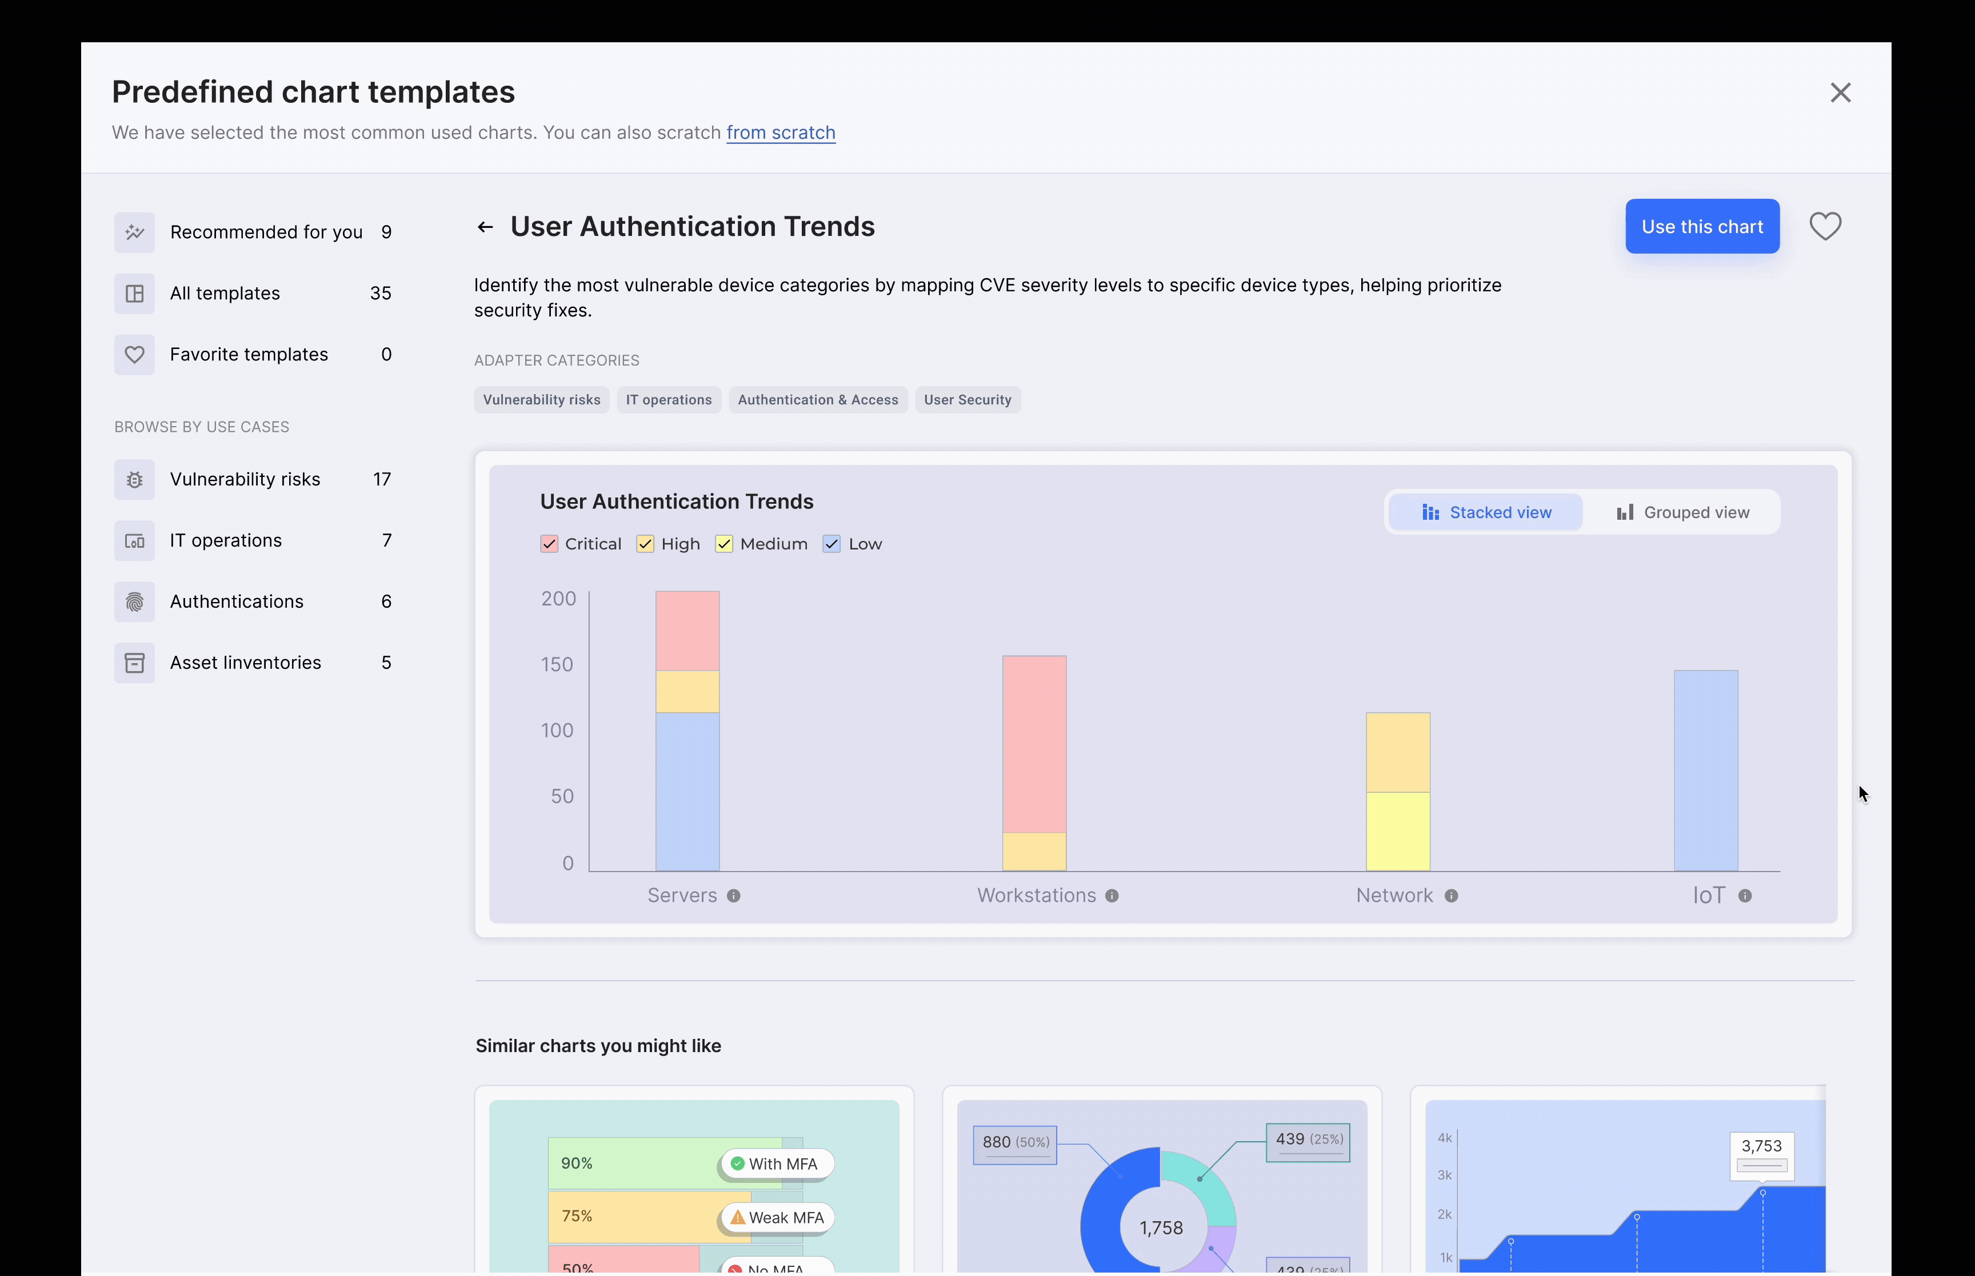Screen dimensions: 1975x1276
Task: Click the info icon next to Network
Action: [x=1451, y=896]
